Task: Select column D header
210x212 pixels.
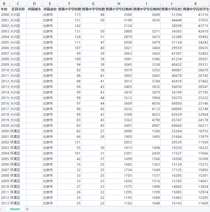Action: (34, 4)
